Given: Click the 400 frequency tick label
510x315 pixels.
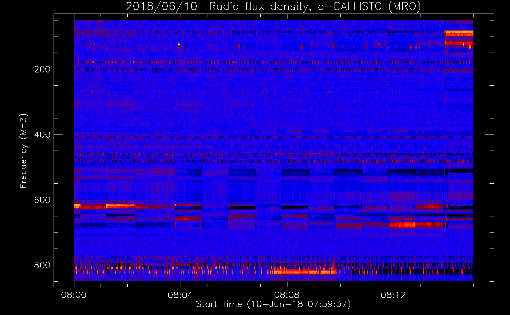Looking at the screenshot, I should (x=42, y=135).
